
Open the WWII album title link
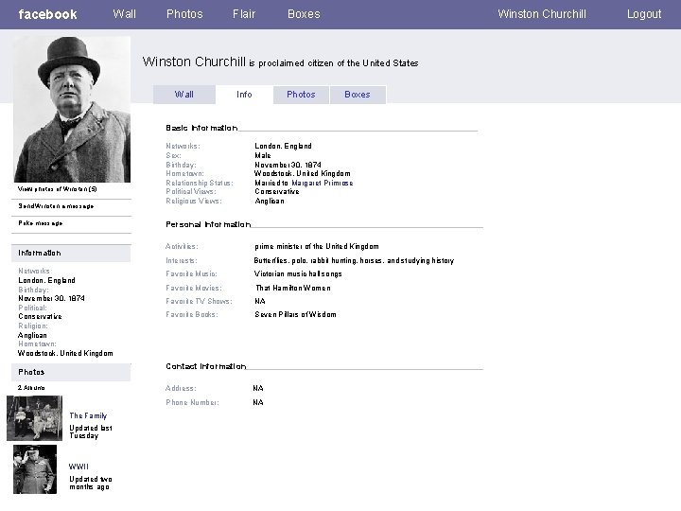point(79,467)
